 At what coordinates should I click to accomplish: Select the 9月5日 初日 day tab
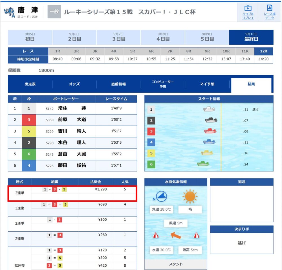[30, 37]
